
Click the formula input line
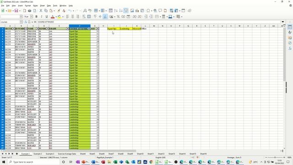tap(158, 22)
